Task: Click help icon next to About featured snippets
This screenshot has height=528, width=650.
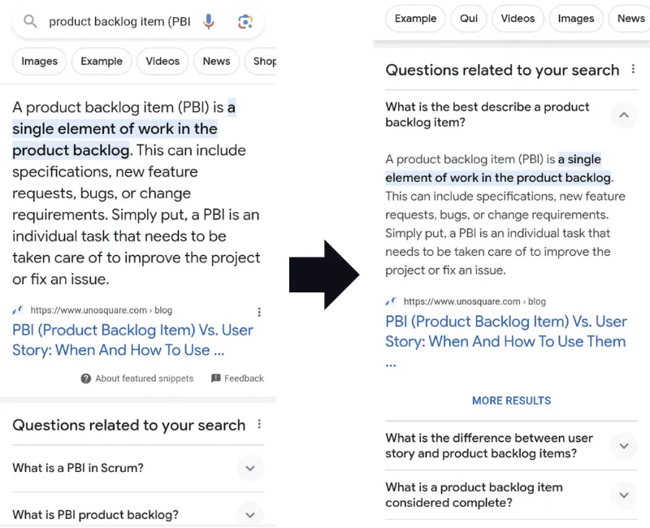Action: coord(86,379)
